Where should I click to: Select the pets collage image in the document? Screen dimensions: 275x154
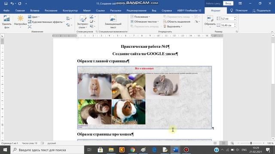(144, 98)
